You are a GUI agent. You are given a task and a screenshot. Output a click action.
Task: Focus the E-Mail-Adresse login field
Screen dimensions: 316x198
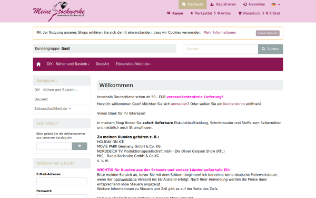62,181
